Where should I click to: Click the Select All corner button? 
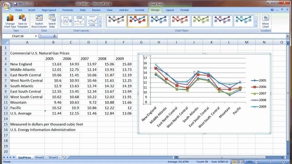tap(6, 42)
